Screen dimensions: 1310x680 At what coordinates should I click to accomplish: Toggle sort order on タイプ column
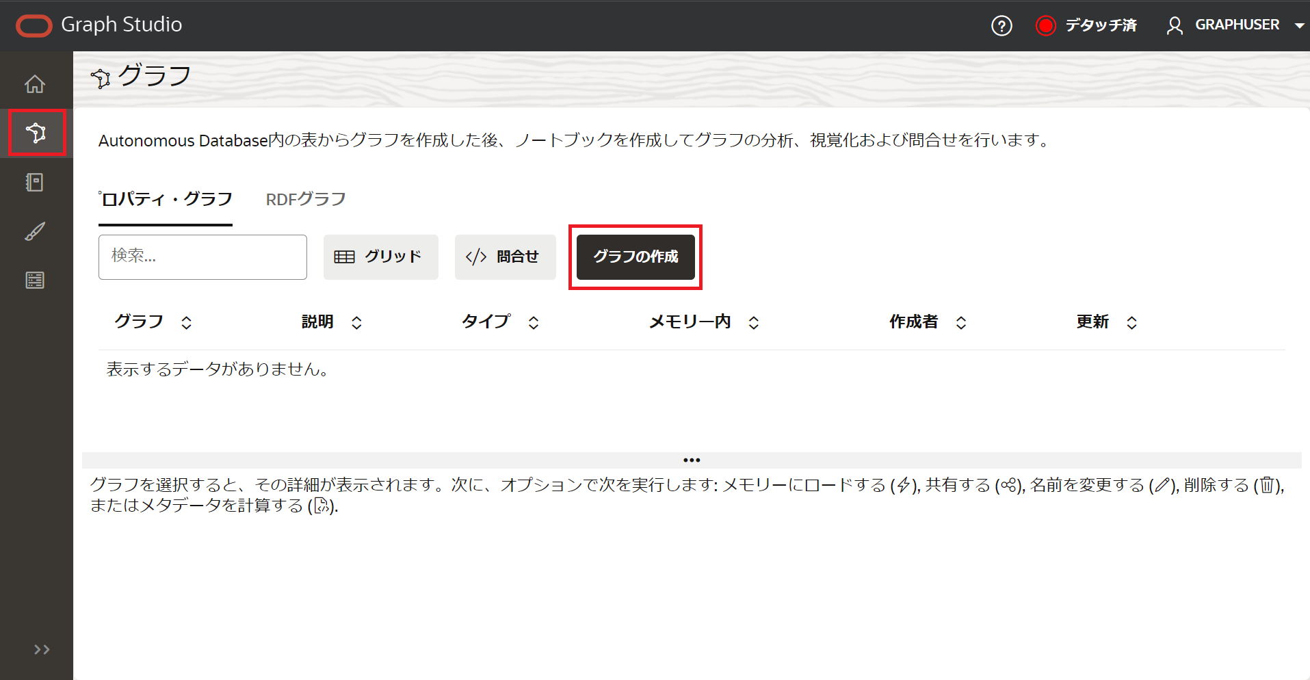coord(534,322)
